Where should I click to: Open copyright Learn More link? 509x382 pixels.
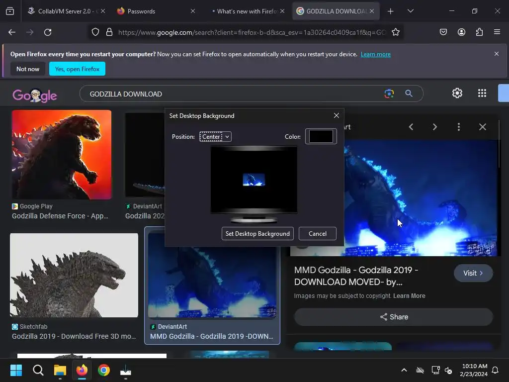tap(409, 296)
